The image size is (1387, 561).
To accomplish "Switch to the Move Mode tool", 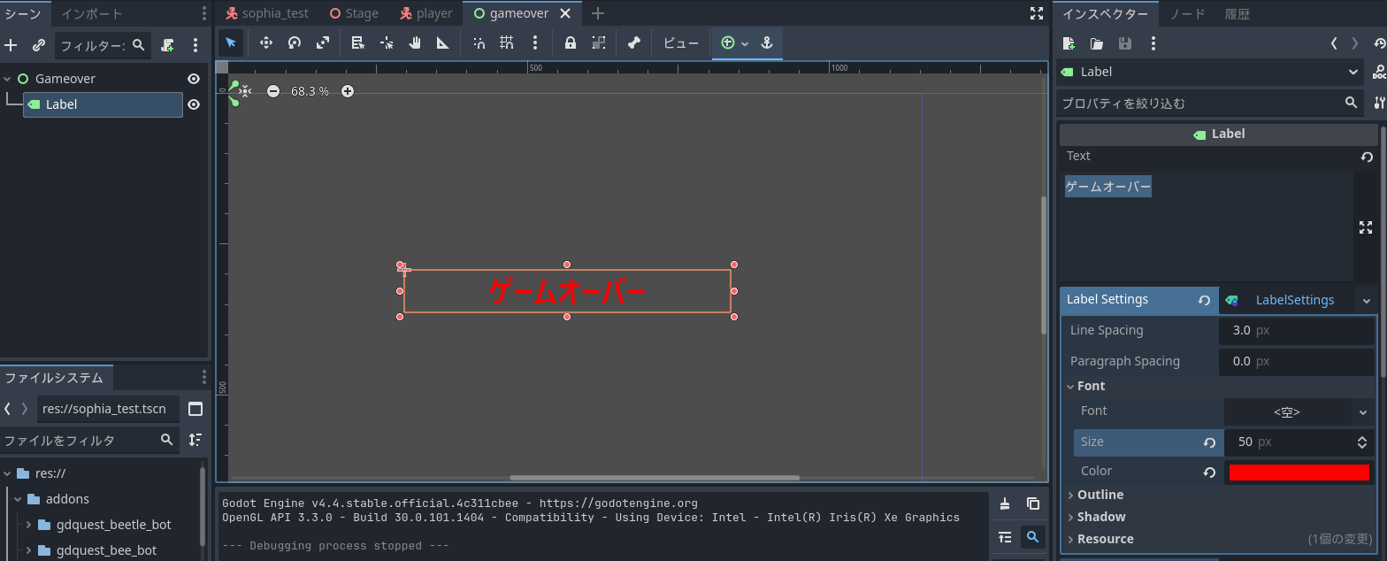I will pos(266,42).
